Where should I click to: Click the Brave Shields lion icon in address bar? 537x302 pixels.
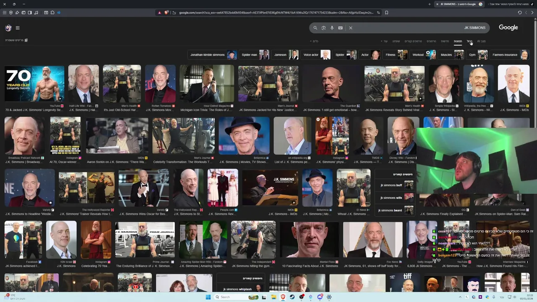pyautogui.click(x=166, y=13)
